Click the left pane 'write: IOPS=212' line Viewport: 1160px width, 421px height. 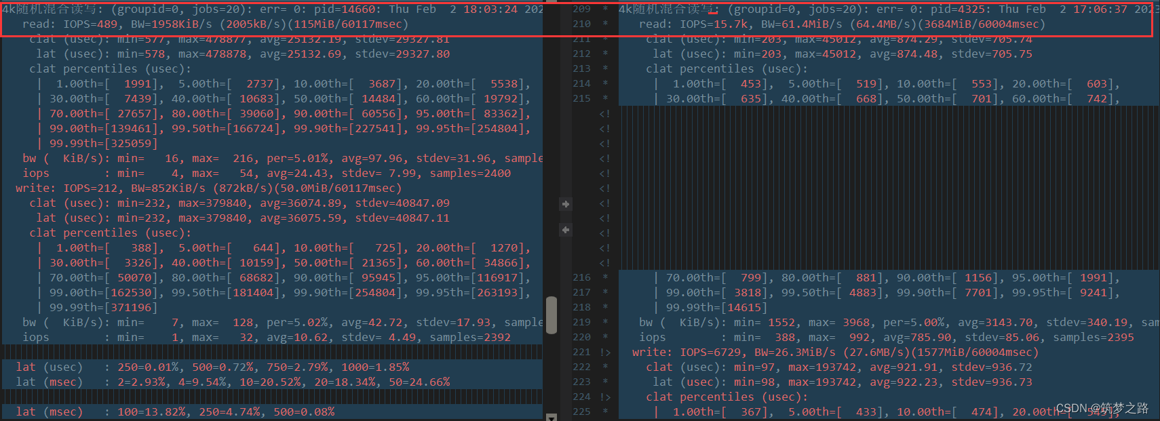click(208, 188)
